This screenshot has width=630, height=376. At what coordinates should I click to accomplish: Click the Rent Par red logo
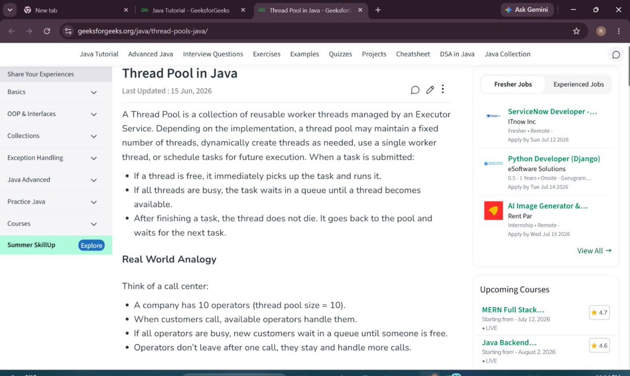(493, 210)
